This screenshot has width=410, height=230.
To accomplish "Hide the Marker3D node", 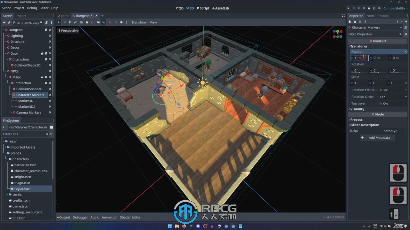I will [x=50, y=101].
